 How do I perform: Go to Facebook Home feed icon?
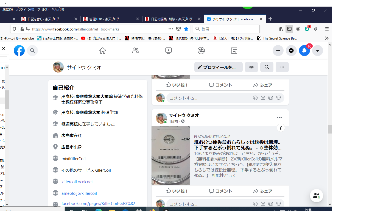coord(103,51)
